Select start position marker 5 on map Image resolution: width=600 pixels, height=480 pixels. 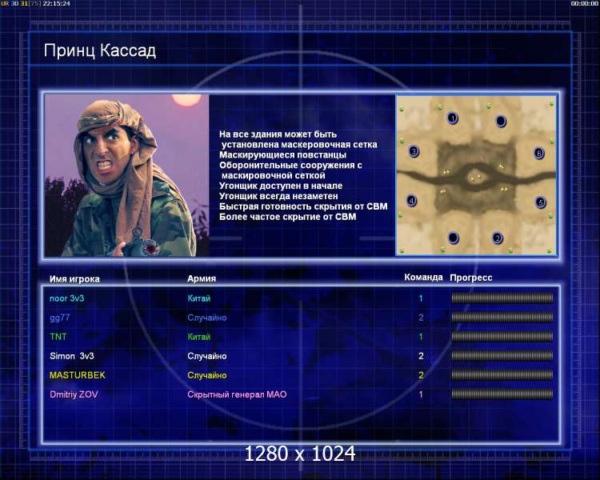point(540,202)
